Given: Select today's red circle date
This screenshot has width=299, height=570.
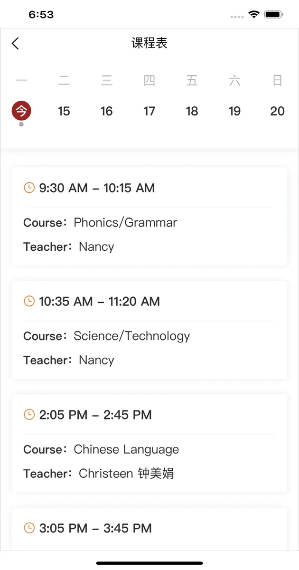Looking at the screenshot, I should point(21,111).
